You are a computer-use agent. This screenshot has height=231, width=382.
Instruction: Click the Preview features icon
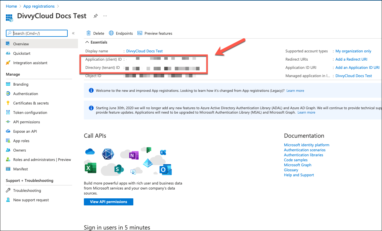coord(140,33)
